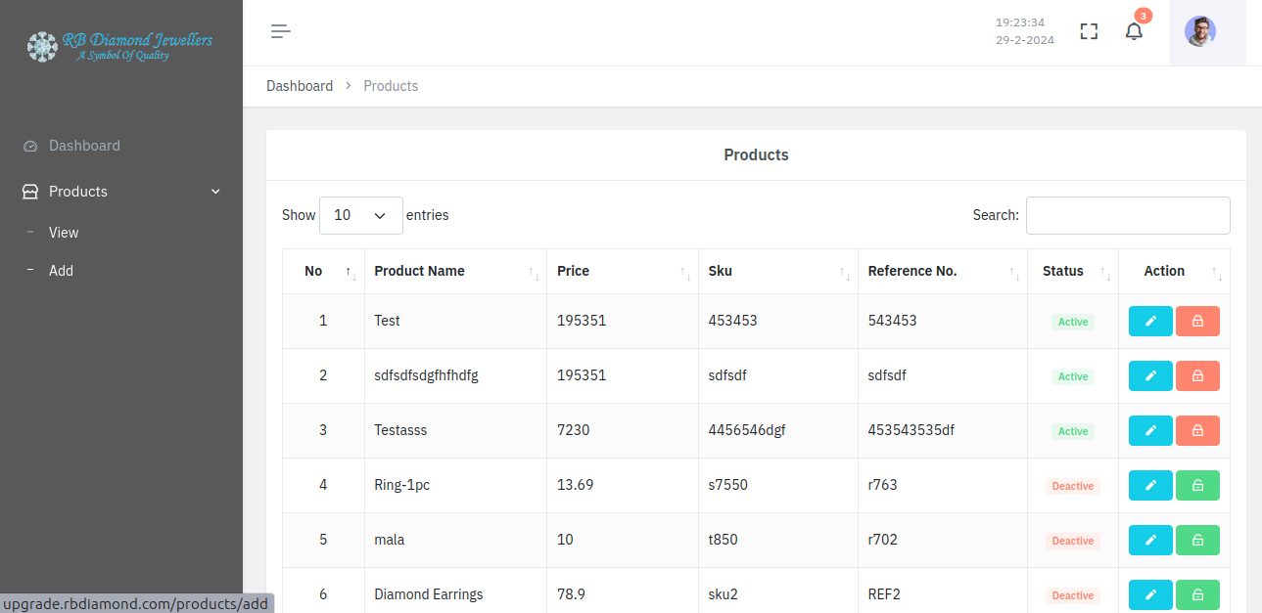
Task: Go to Dashboard via breadcrumb
Action: (300, 86)
